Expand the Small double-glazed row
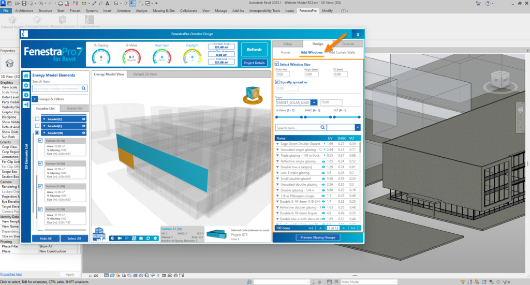Screen dimensions: 530x285 pos(277,178)
